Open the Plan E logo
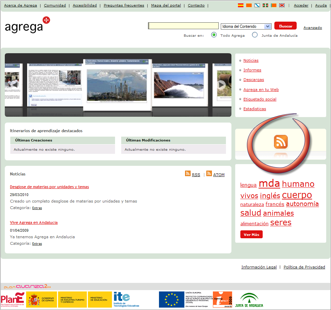Screen dimensions: 331x310 pyautogui.click(x=13, y=299)
